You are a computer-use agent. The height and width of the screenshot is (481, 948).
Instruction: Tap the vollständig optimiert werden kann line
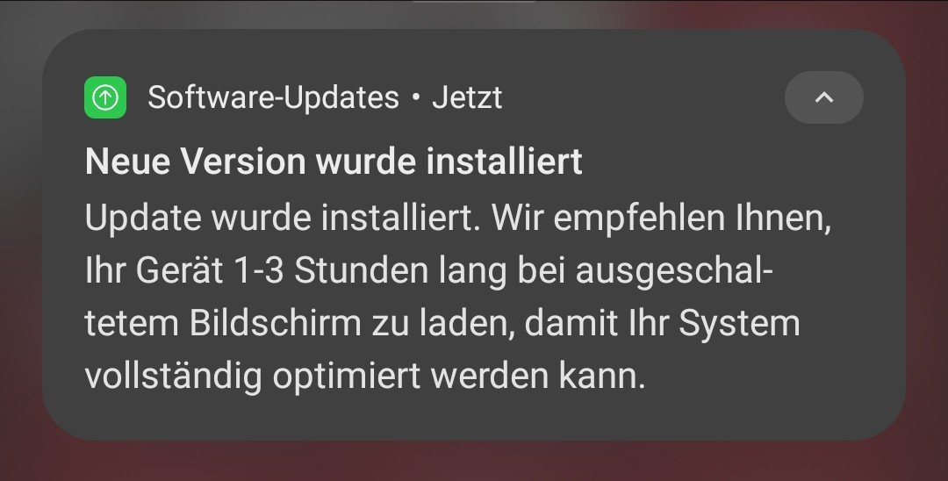click(365, 377)
